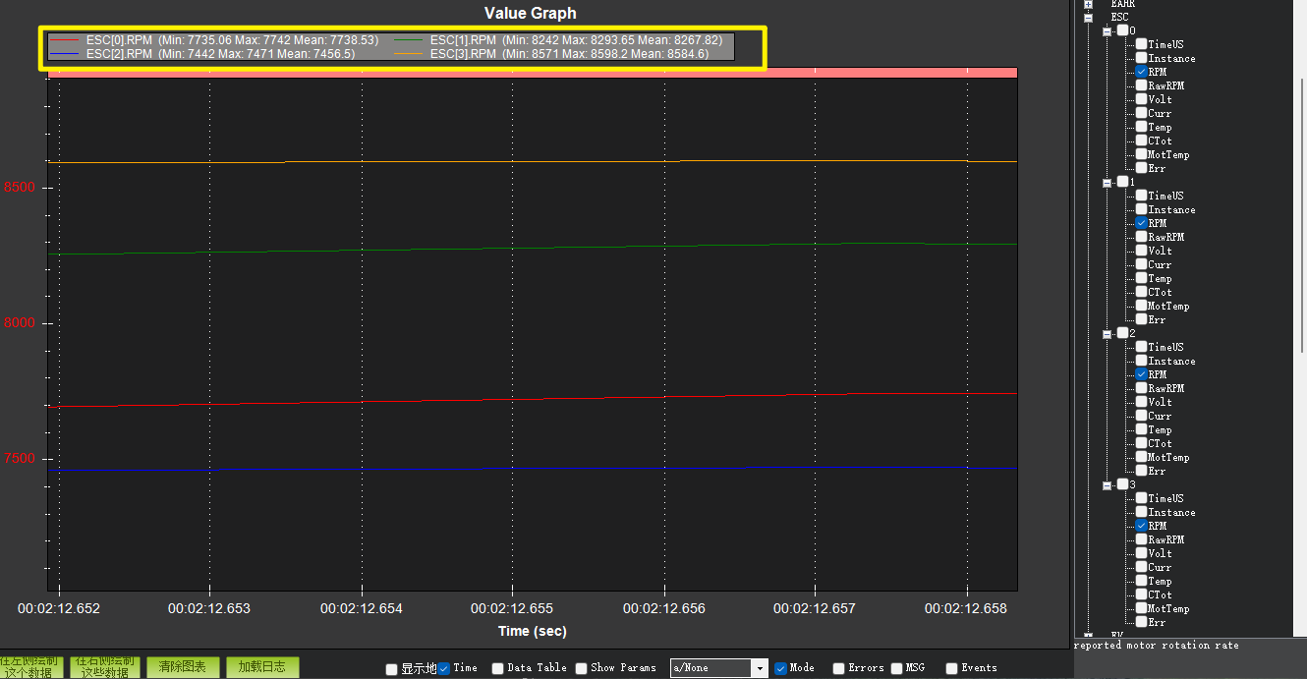Enable Curr under ESC instance 0

tap(1141, 113)
